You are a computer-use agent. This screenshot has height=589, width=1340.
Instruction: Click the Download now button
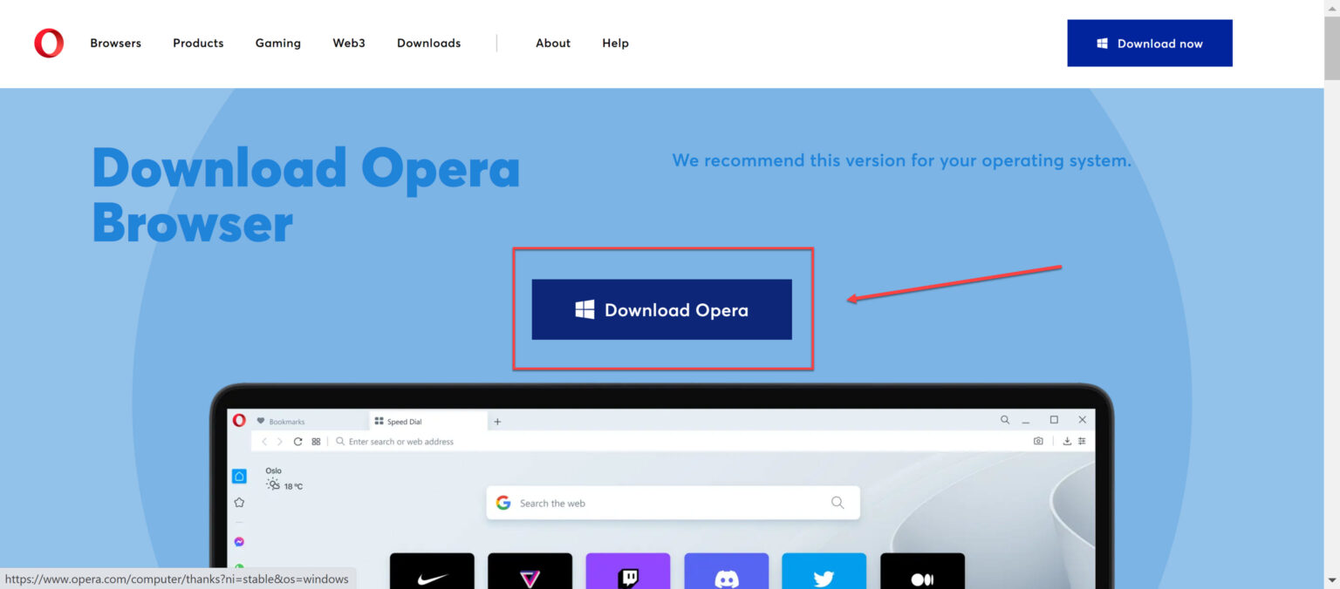[x=1150, y=43]
